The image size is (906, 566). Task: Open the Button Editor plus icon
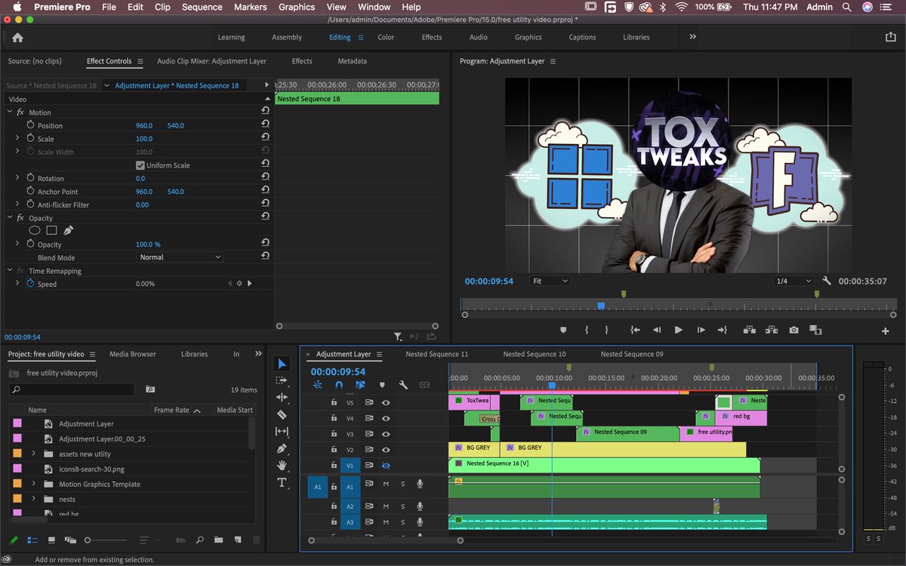886,331
